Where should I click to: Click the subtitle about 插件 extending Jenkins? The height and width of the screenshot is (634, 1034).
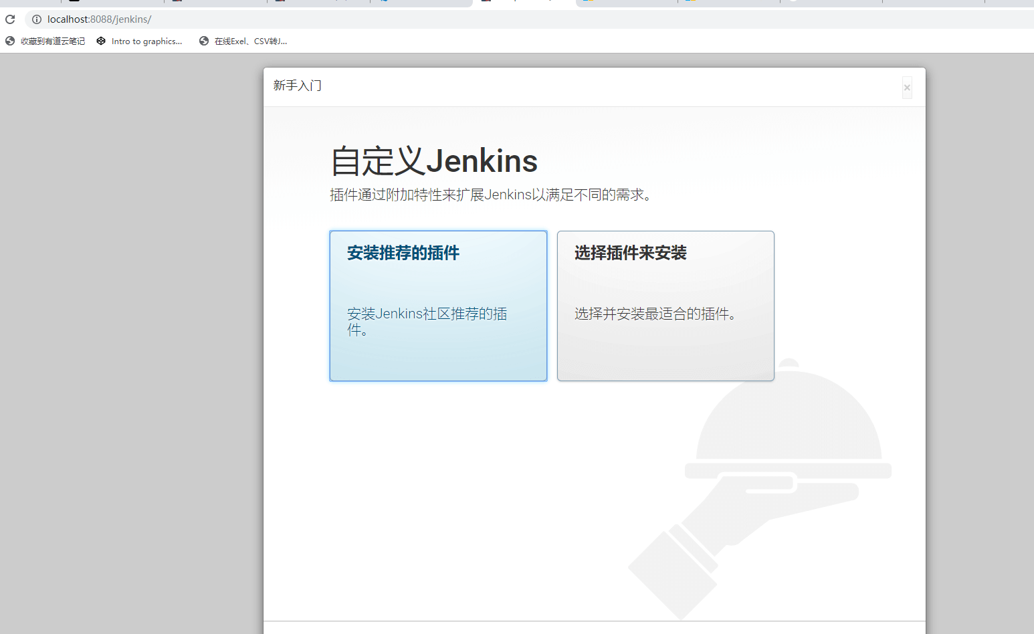pos(491,195)
